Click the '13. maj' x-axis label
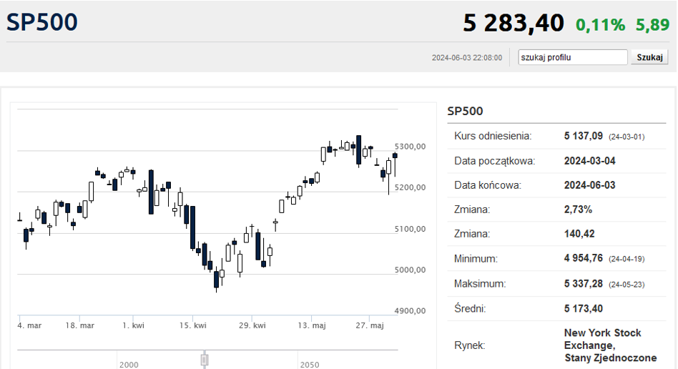This screenshot has height=369, width=678. tap(311, 325)
